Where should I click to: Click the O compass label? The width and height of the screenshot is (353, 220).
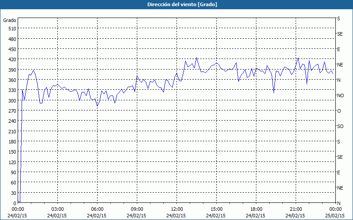pyautogui.click(x=339, y=111)
